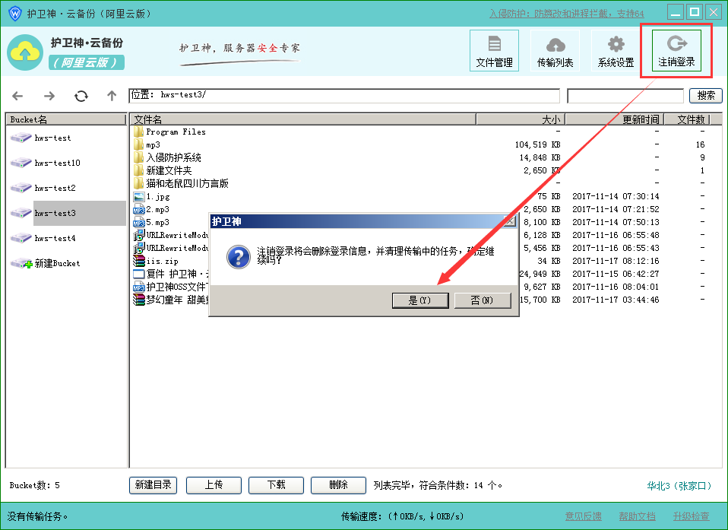
Task: Click the iis.zip archive icon
Action: [138, 261]
